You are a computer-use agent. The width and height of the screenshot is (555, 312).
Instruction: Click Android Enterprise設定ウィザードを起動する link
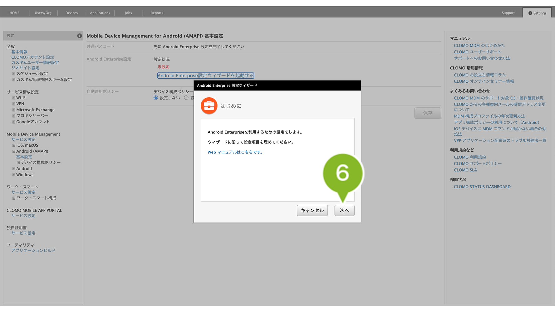206,76
